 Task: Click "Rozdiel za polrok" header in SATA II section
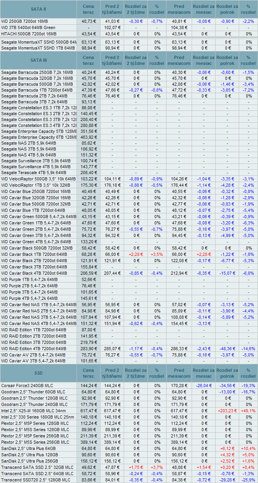227,9
